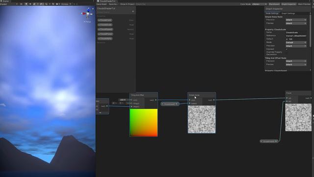Click the Default X value field

pyautogui.click(x=297, y=39)
